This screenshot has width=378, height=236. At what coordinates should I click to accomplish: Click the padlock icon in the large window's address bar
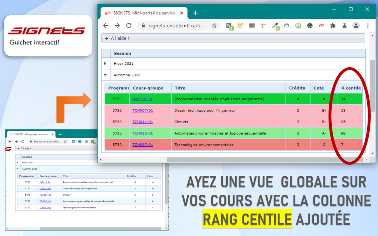point(144,26)
